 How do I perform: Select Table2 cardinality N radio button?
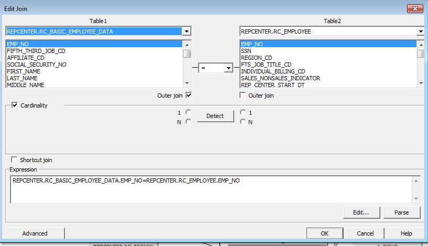[243, 122]
